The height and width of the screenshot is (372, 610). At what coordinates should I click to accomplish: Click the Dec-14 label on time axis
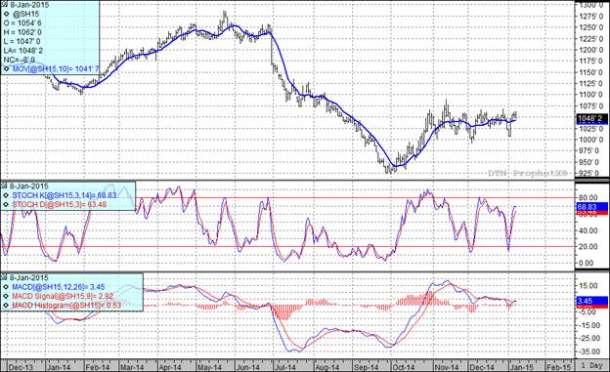[x=482, y=367]
